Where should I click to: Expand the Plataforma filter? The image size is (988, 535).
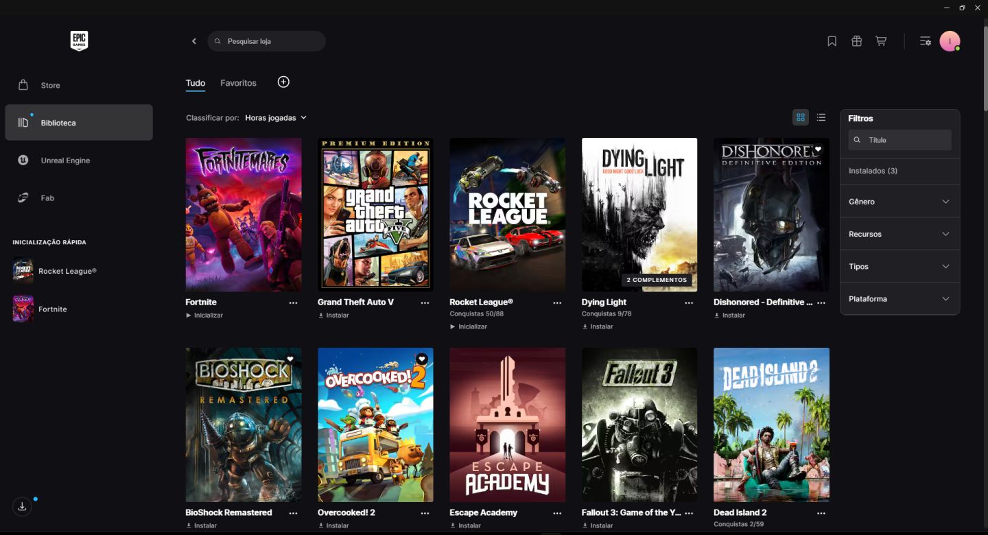pyautogui.click(x=899, y=299)
